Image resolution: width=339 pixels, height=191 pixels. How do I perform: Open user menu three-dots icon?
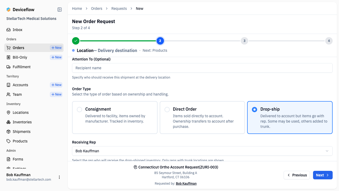coord(59,177)
